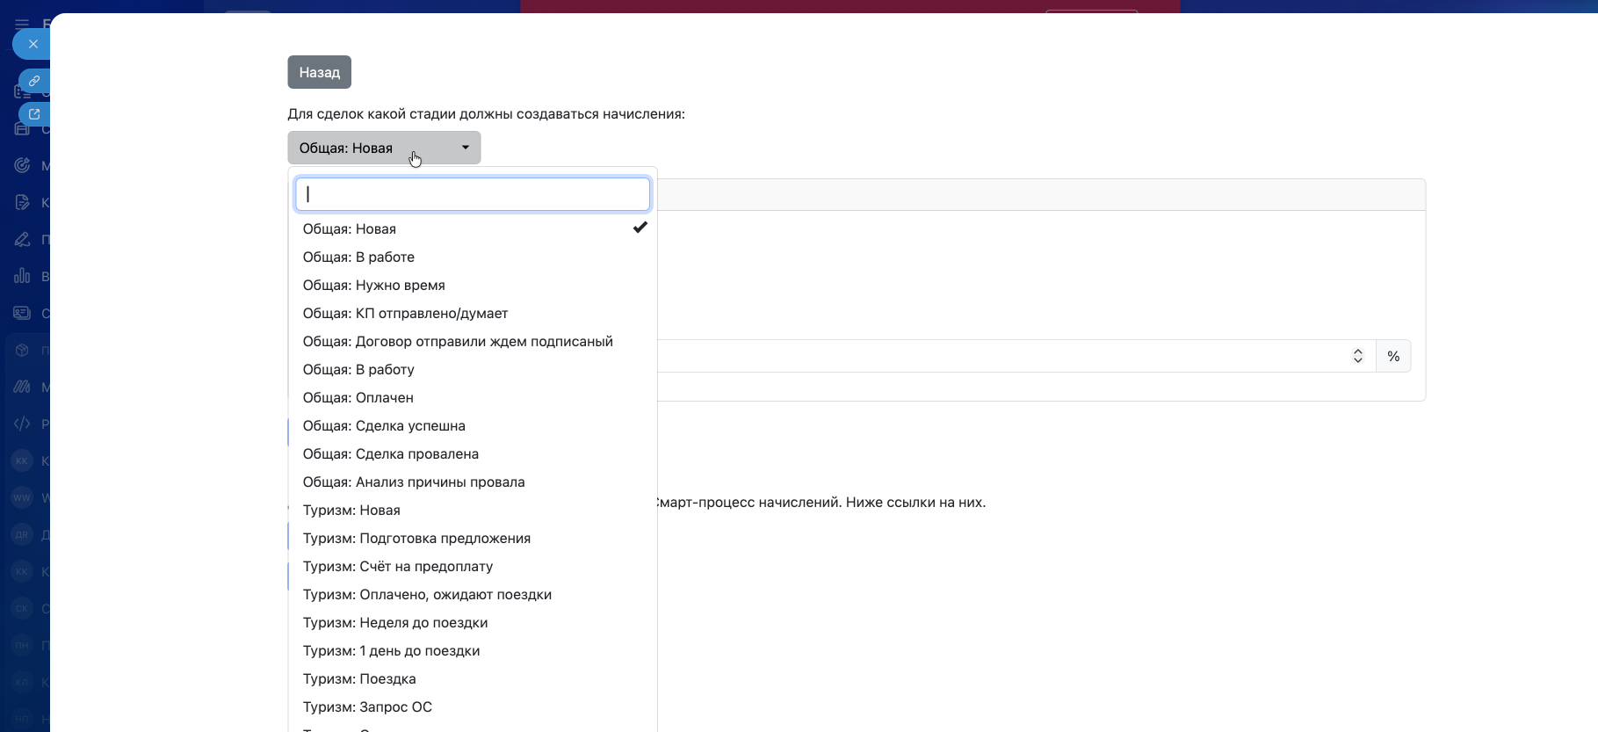Decrease the percentage with the down arrow
Image resolution: width=1598 pixels, height=732 pixels.
coord(1358,360)
